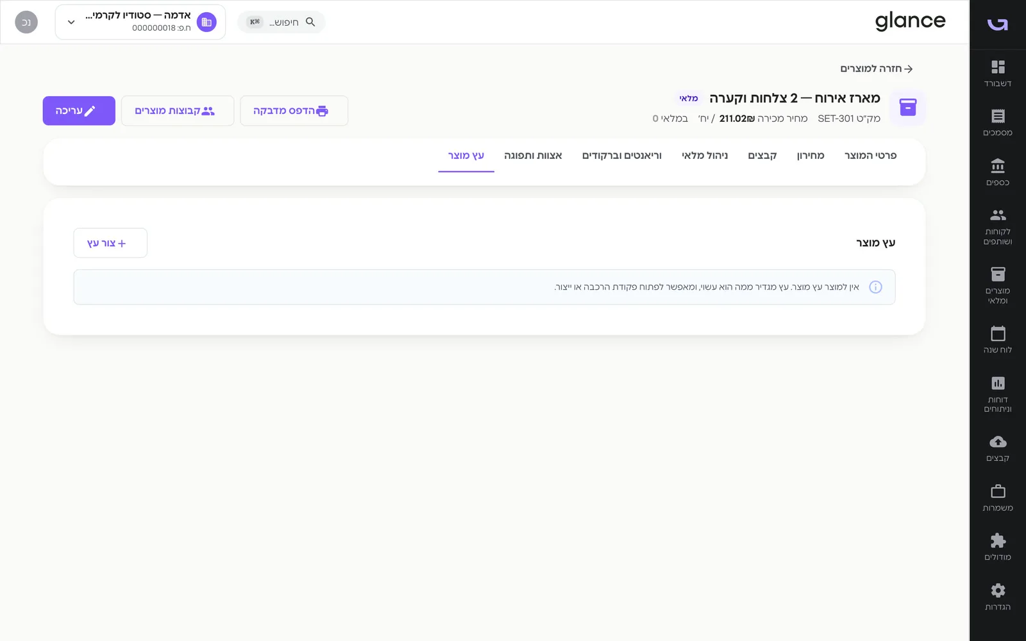Click the user avatar circle

point(26,22)
